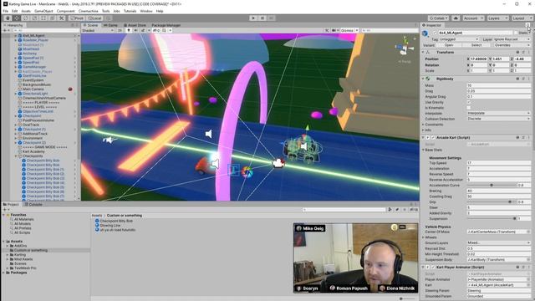Collapse the Transform component
535x301 pixels.
[423, 52]
